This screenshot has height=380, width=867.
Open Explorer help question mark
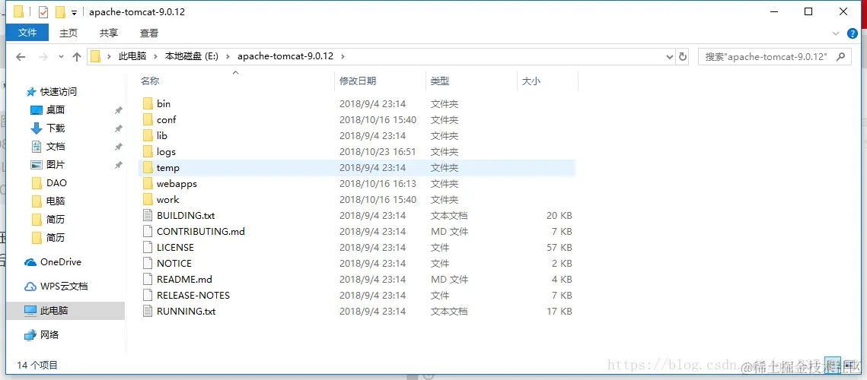click(852, 33)
